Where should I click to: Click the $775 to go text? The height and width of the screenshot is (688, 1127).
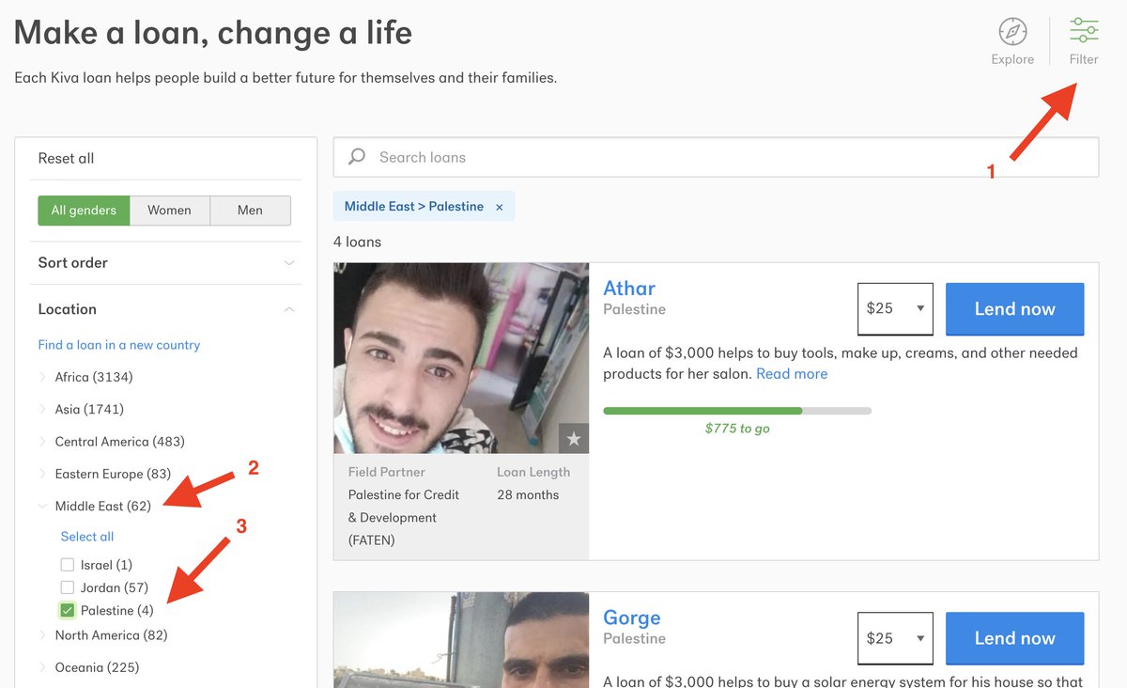(737, 429)
